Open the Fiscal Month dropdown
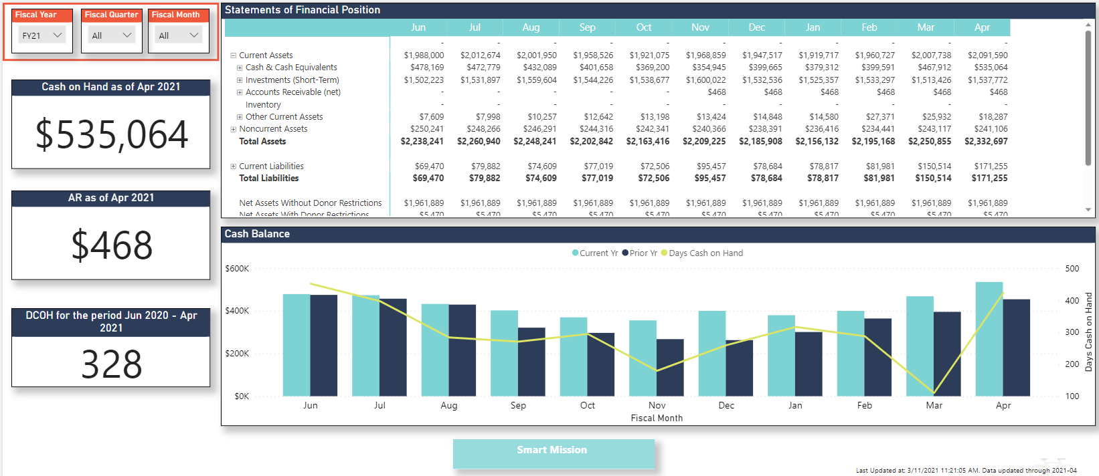 tap(178, 35)
